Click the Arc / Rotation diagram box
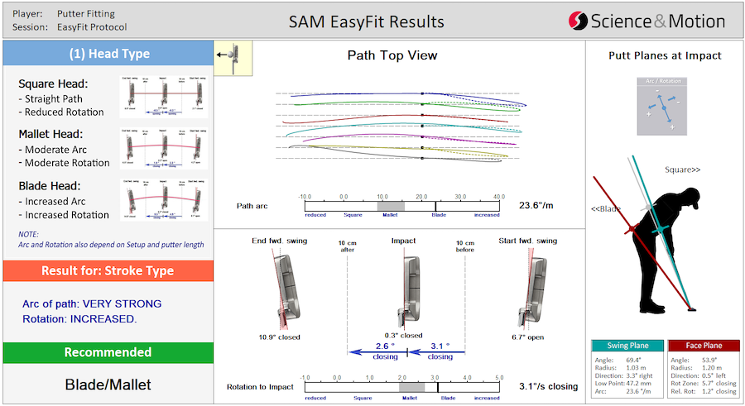This screenshot has width=745, height=406. coord(662,107)
